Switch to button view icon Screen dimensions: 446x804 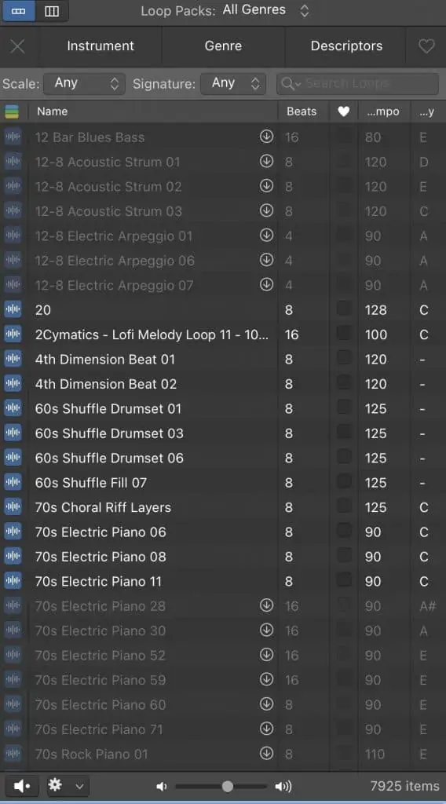(x=19, y=11)
